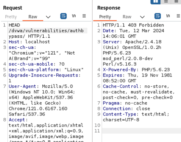Switch Response panel to Raw tab
Image resolution: width=181 pixels, height=142 pixels.
pos(127,17)
